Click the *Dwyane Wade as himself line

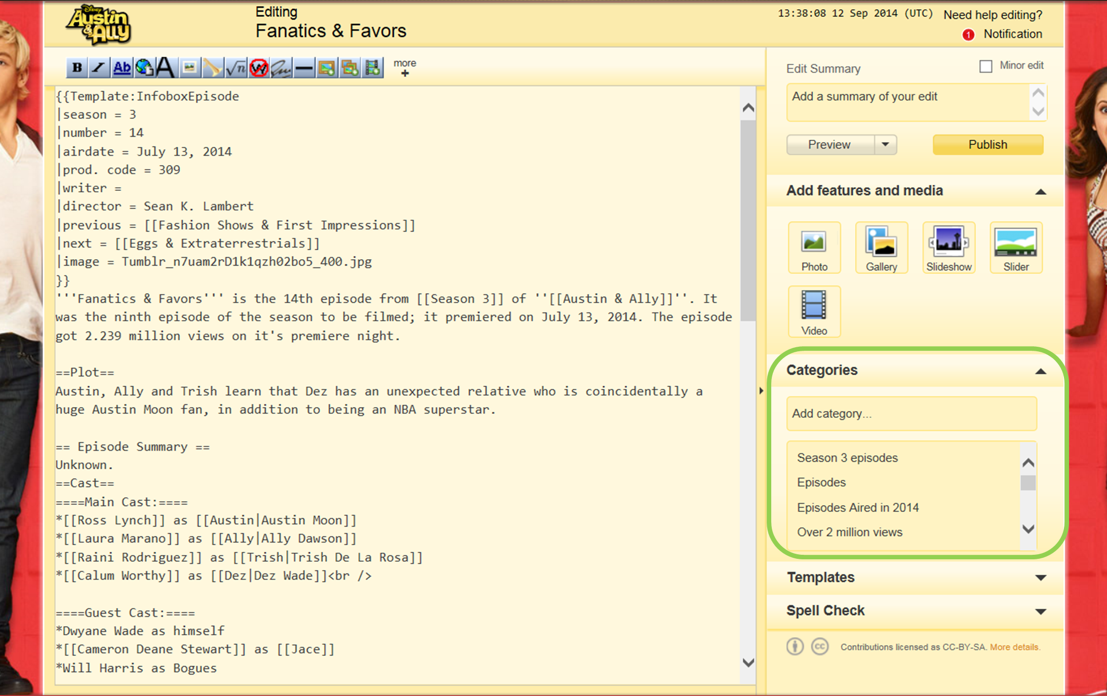(x=140, y=631)
